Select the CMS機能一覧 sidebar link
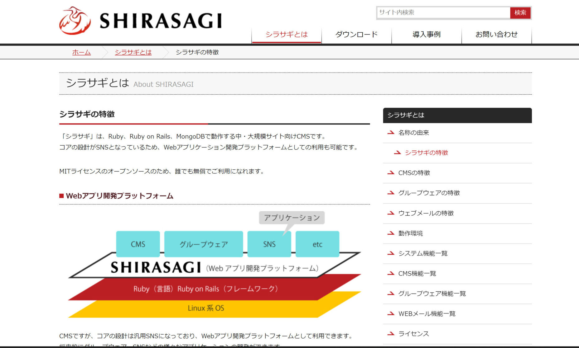The width and height of the screenshot is (579, 348). pyautogui.click(x=417, y=274)
